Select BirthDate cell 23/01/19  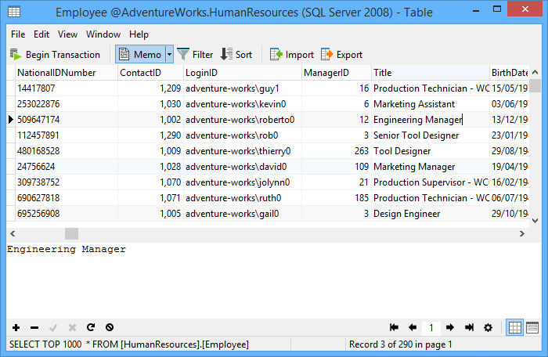[x=509, y=135]
